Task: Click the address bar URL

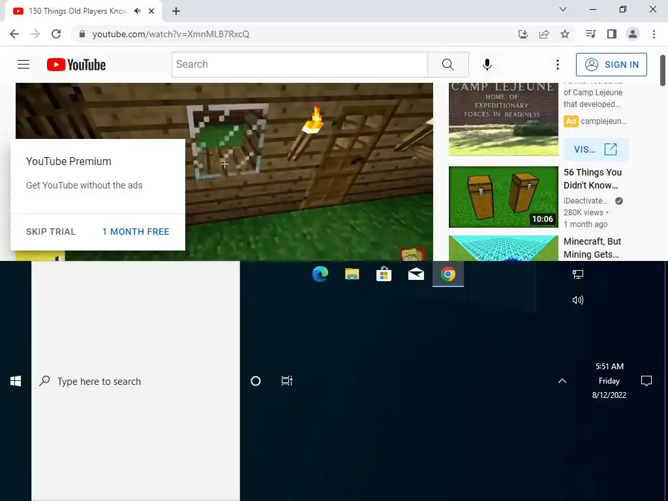Action: pos(171,34)
